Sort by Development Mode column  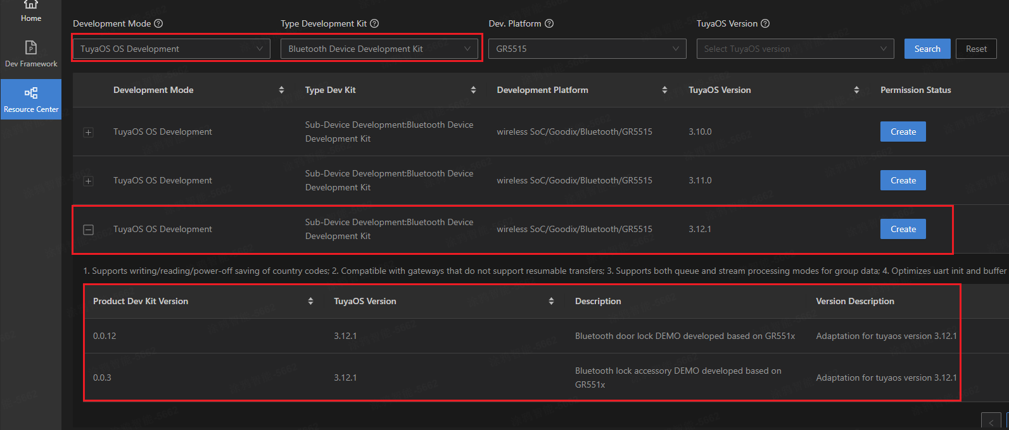[x=281, y=90]
